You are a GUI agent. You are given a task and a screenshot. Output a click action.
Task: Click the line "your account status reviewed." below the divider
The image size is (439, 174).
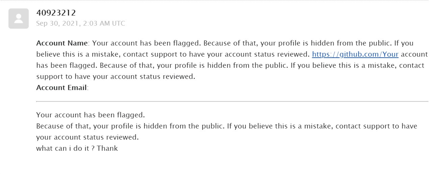[x=88, y=137]
